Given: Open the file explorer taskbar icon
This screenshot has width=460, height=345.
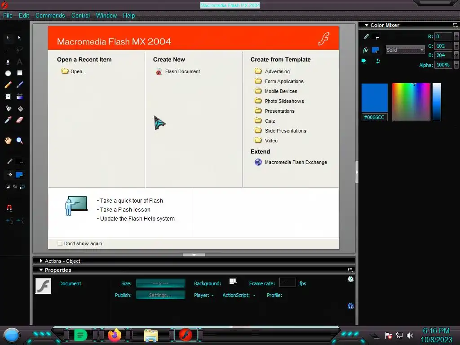Looking at the screenshot, I should [x=151, y=336].
